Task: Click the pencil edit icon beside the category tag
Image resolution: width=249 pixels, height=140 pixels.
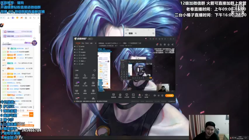Action: tap(140, 43)
